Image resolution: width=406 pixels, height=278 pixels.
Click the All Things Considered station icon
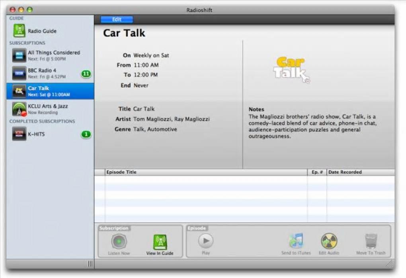(19, 55)
